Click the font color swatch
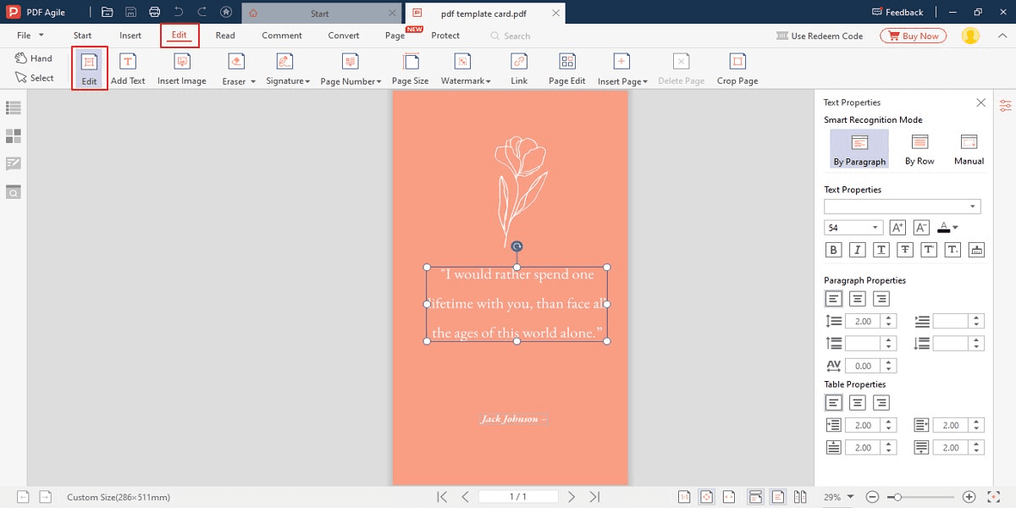Image resolution: width=1016 pixels, height=508 pixels. [x=943, y=228]
